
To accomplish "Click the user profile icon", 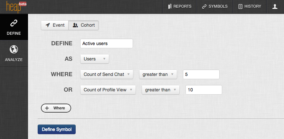I will 275,6.
